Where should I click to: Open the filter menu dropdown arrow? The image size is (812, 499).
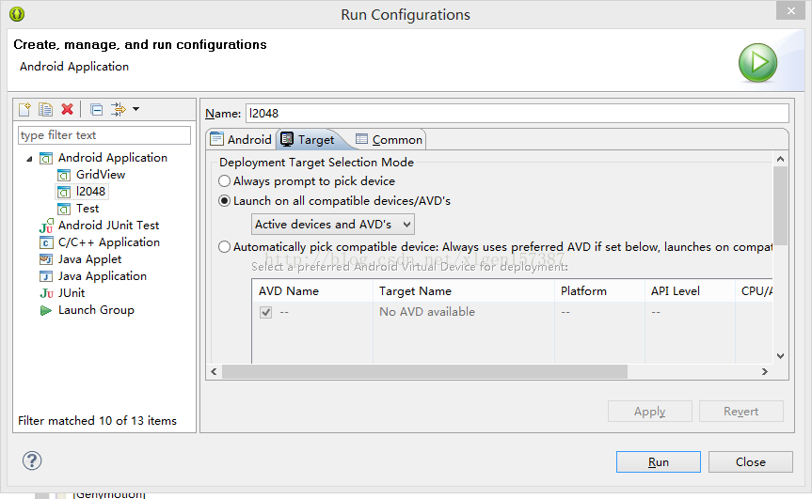pos(135,110)
